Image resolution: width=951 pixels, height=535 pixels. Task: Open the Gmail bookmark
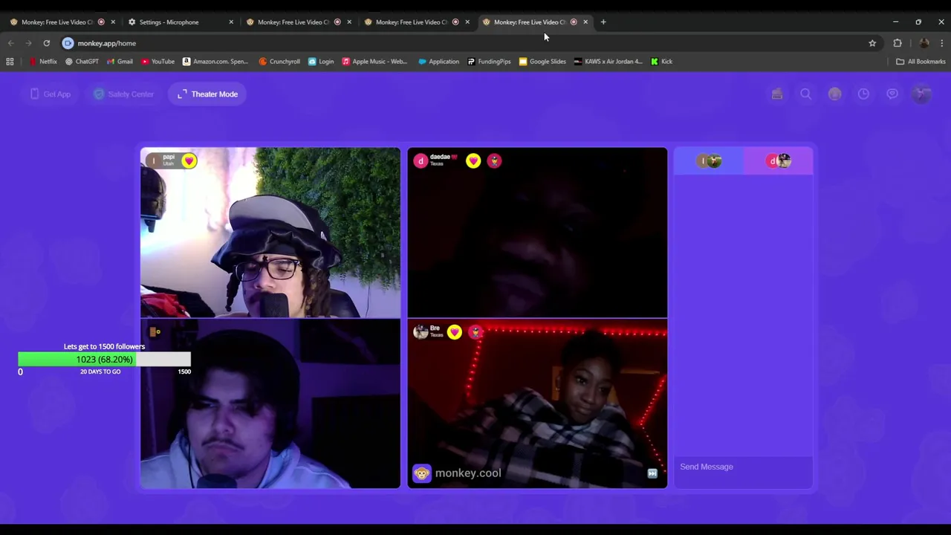pyautogui.click(x=119, y=62)
